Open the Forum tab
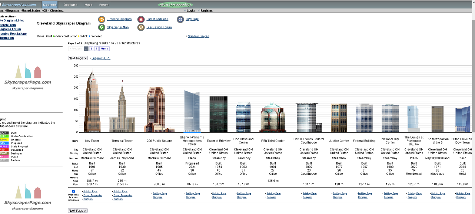 pyautogui.click(x=104, y=5)
